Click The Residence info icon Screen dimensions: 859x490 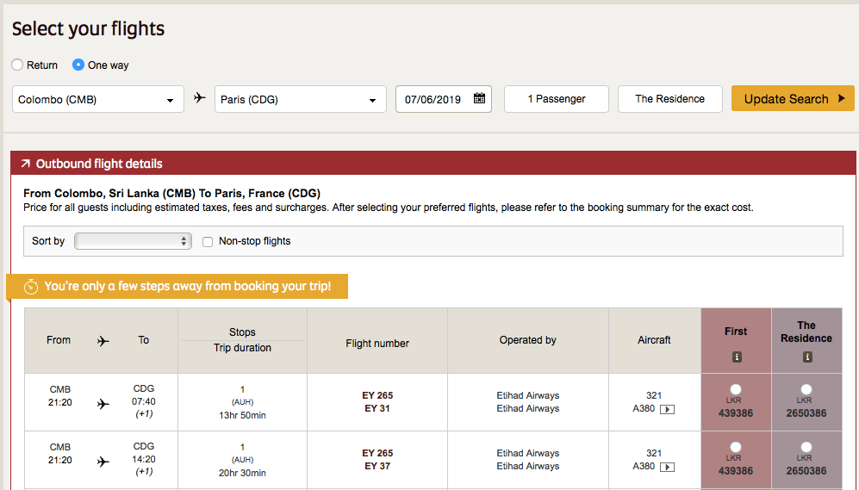806,357
